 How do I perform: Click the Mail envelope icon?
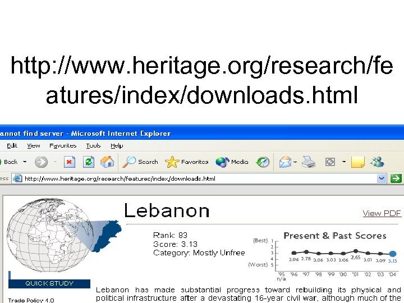[x=285, y=162]
